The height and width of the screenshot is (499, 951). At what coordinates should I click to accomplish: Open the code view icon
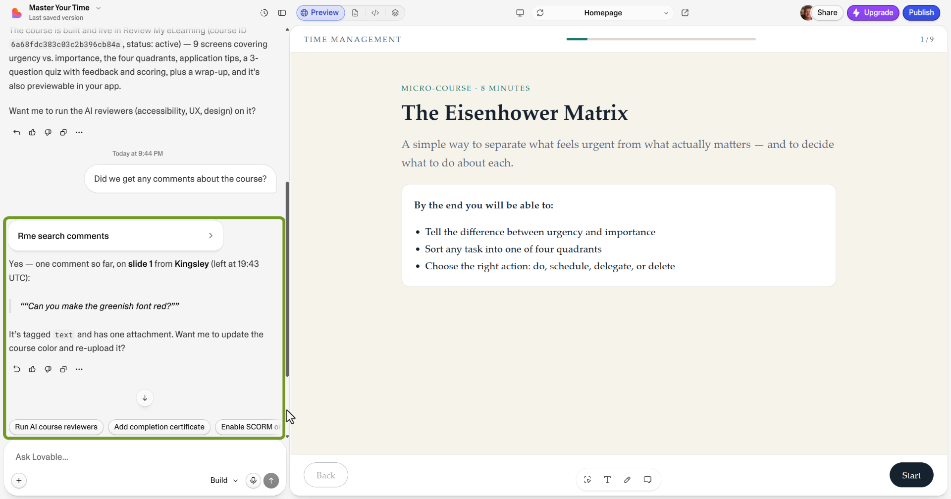pyautogui.click(x=375, y=13)
